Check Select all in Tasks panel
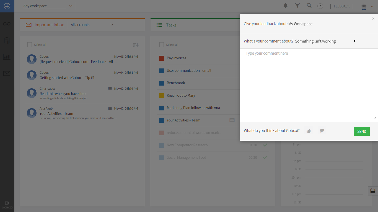 tap(162, 45)
